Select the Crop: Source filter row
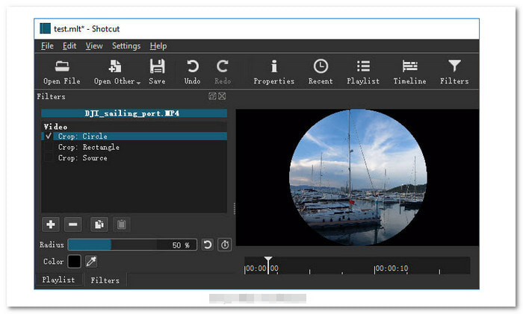Viewport: 523px width, 314px height. coord(134,158)
